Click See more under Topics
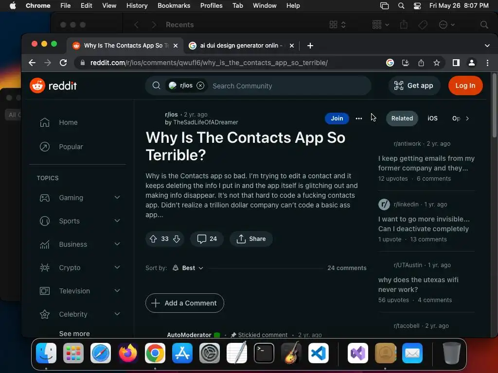Screen dimensions: 498x373 (x=74, y=334)
